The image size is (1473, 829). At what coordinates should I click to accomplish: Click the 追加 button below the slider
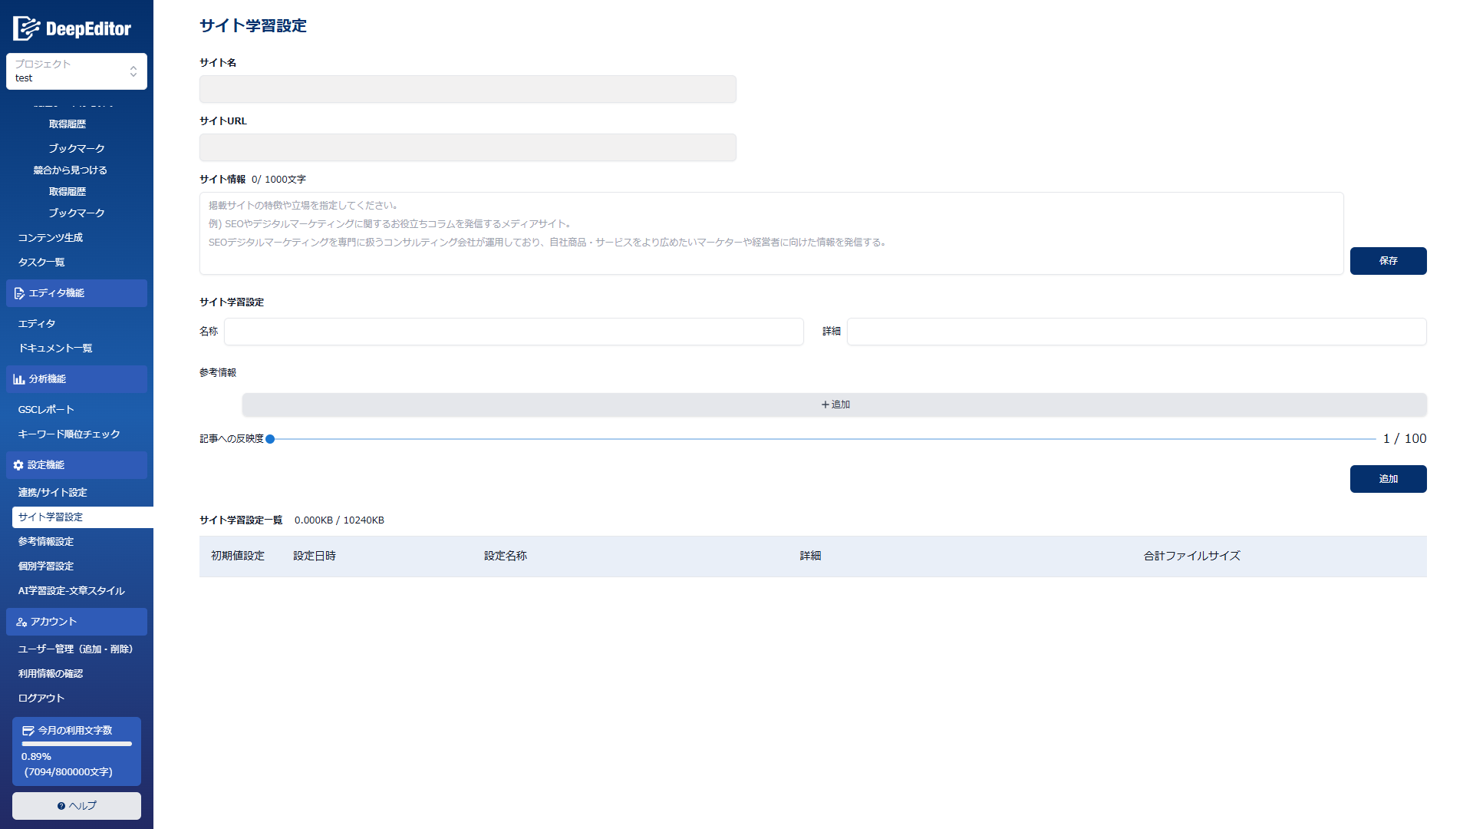click(1388, 479)
